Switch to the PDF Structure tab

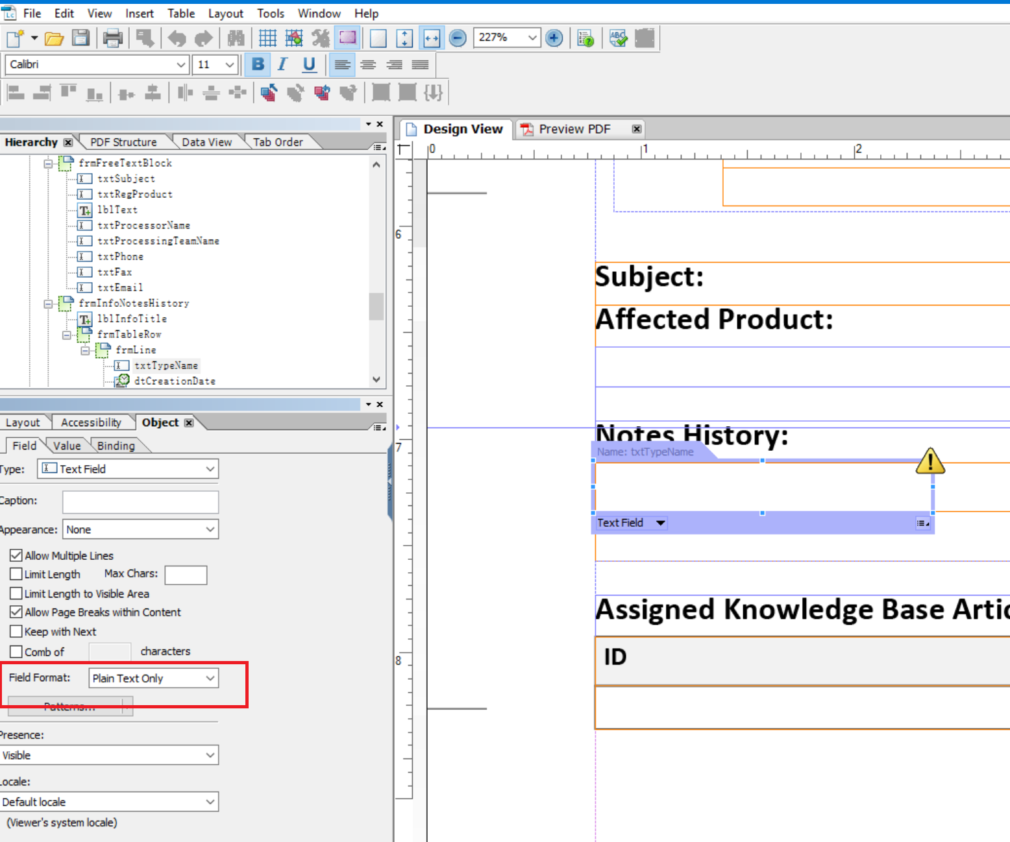click(x=123, y=142)
